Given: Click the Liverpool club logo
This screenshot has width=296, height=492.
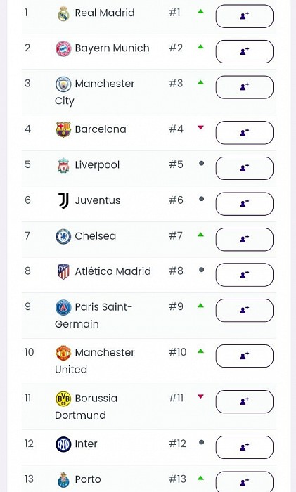Looking at the screenshot, I should [x=63, y=165].
